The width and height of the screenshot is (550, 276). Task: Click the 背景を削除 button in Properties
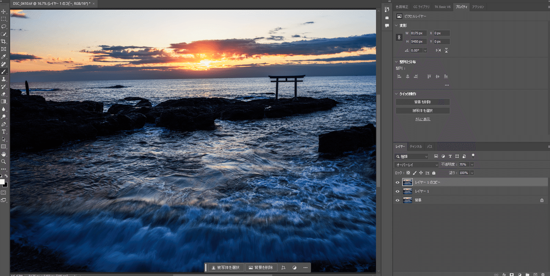(x=423, y=102)
